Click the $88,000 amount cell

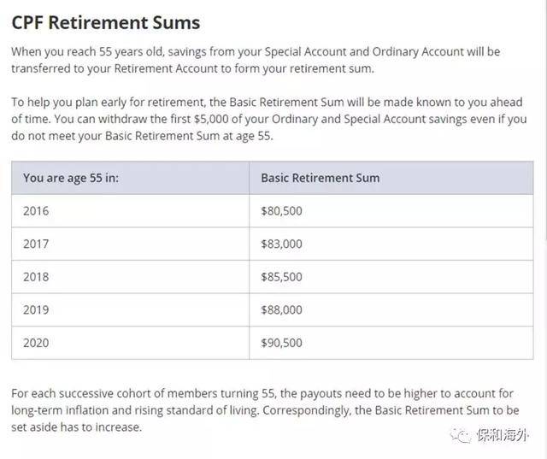(x=281, y=310)
